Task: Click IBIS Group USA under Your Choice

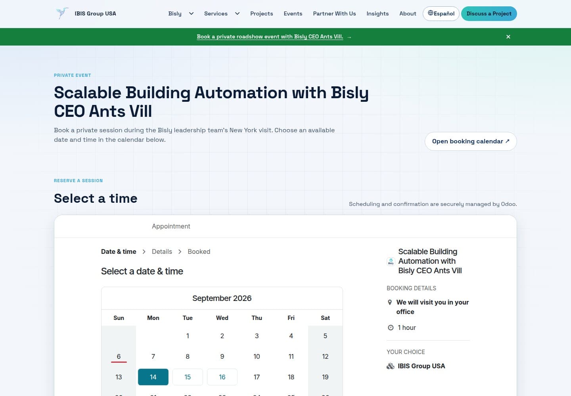Action: click(x=422, y=366)
